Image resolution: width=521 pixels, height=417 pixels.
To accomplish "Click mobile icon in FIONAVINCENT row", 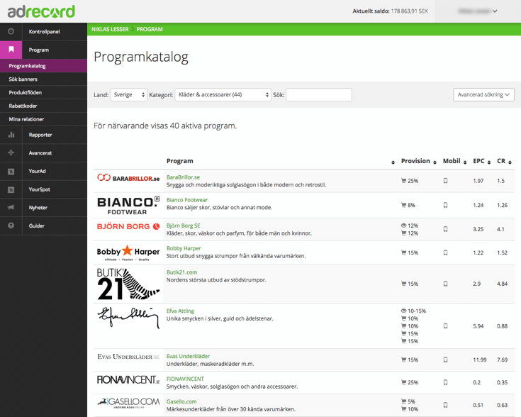I will [445, 382].
